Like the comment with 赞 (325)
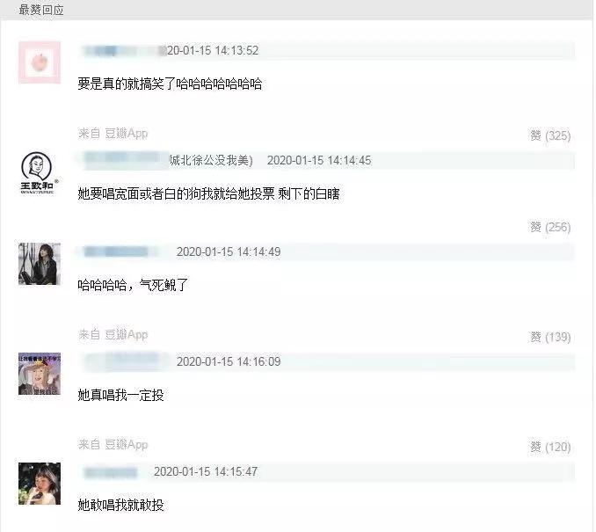The width and height of the screenshot is (596, 532). [550, 135]
